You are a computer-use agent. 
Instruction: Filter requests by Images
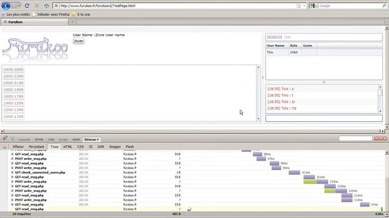(115, 147)
